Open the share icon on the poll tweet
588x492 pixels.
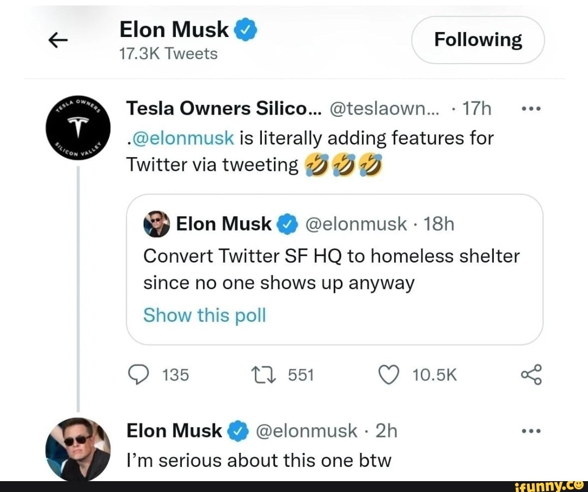click(x=531, y=374)
